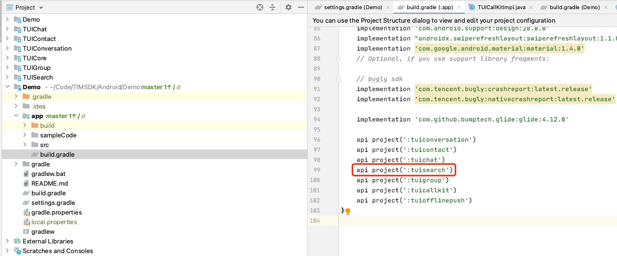
Task: Click fold marker at line 88
Action: pos(339,59)
